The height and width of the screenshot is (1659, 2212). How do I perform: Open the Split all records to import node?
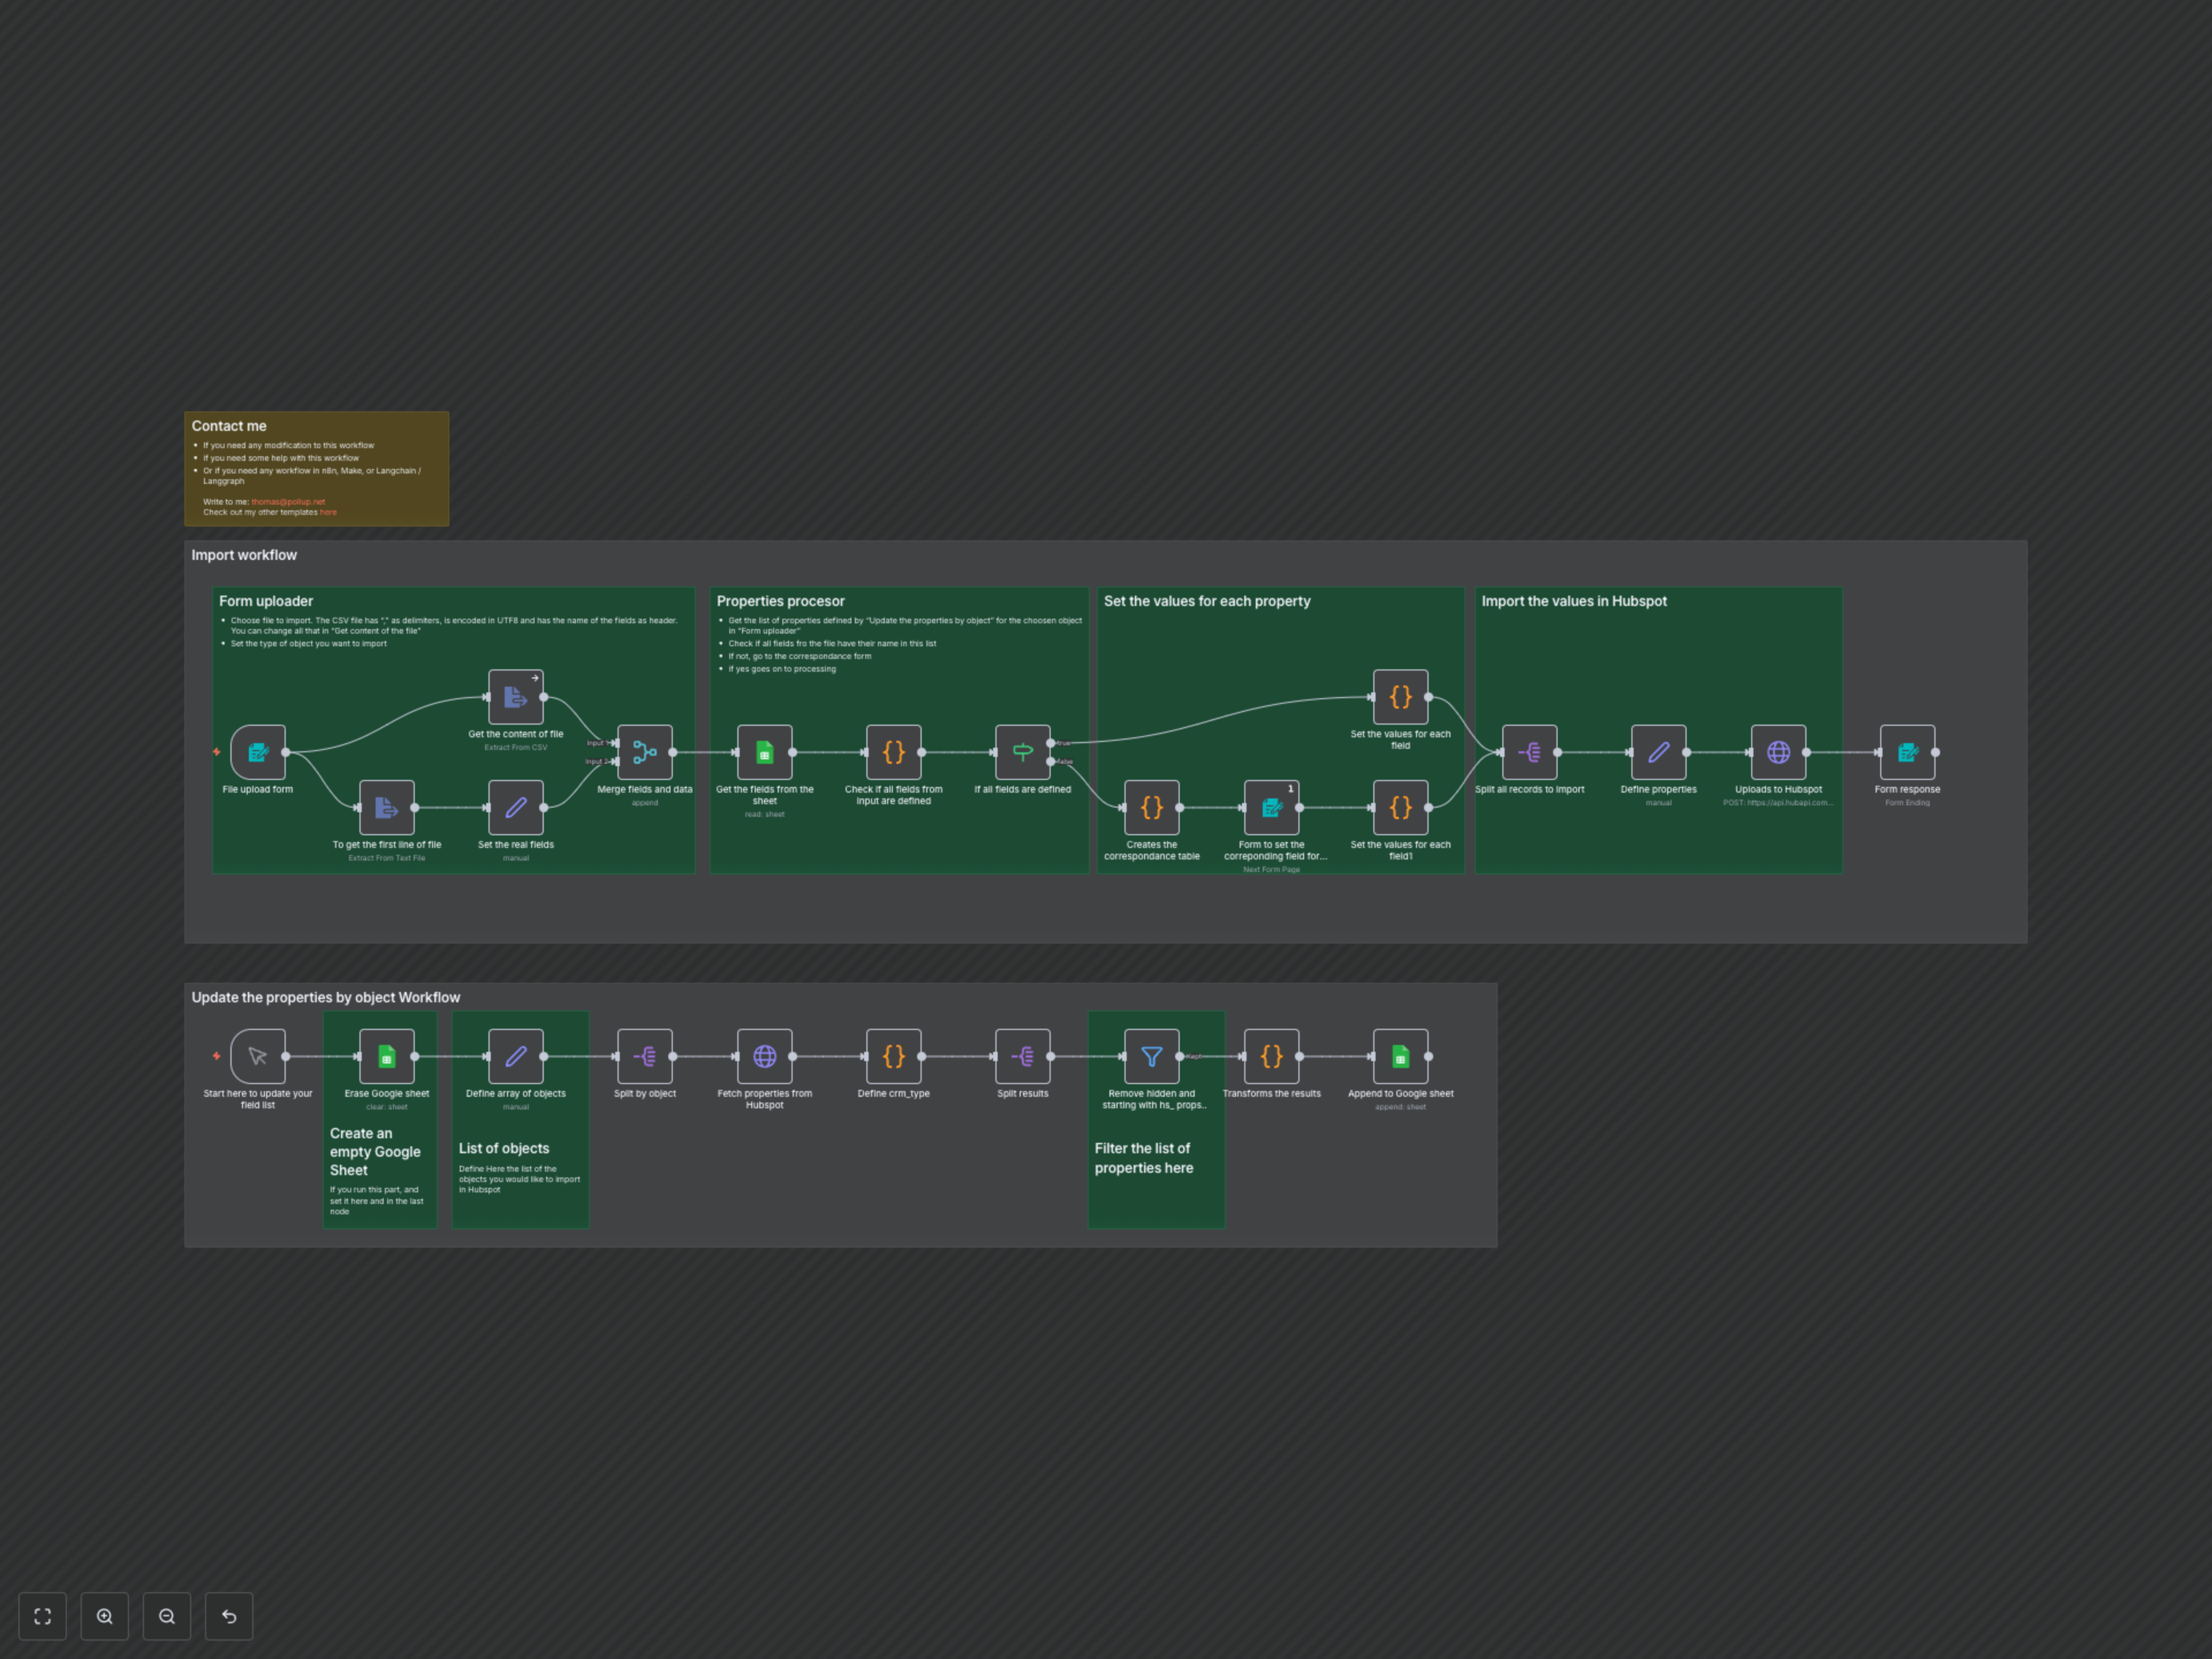click(1531, 752)
